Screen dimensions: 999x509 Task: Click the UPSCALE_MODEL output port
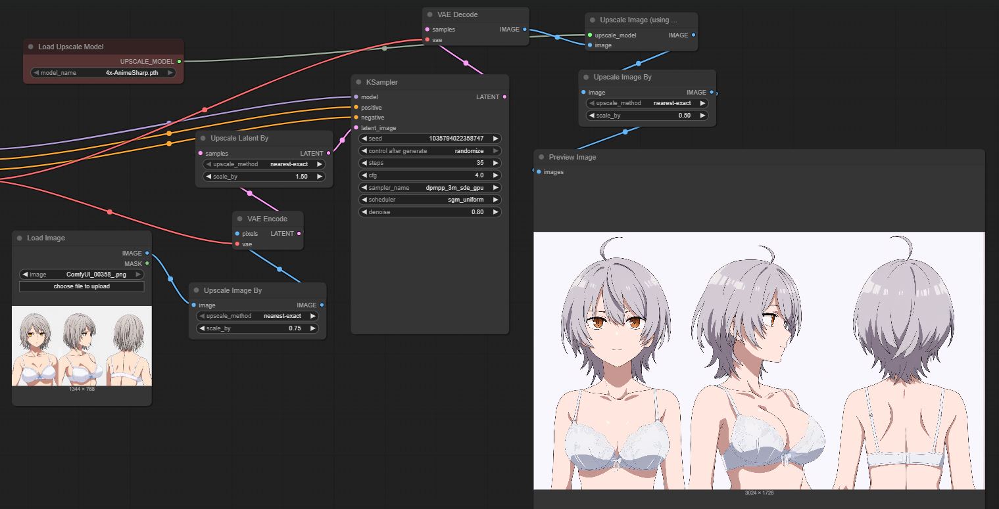coord(179,62)
